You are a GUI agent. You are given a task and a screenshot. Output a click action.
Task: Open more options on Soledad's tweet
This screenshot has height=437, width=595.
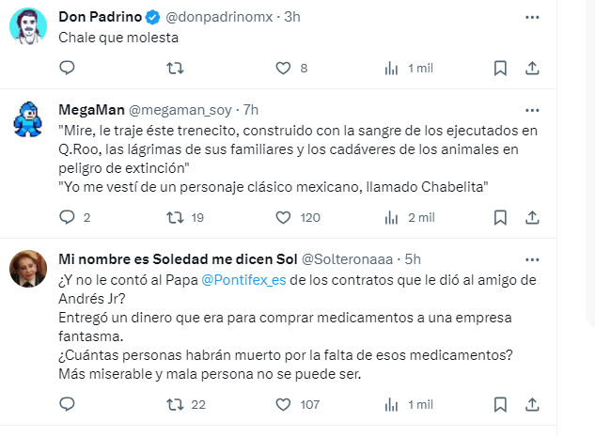pos(533,258)
